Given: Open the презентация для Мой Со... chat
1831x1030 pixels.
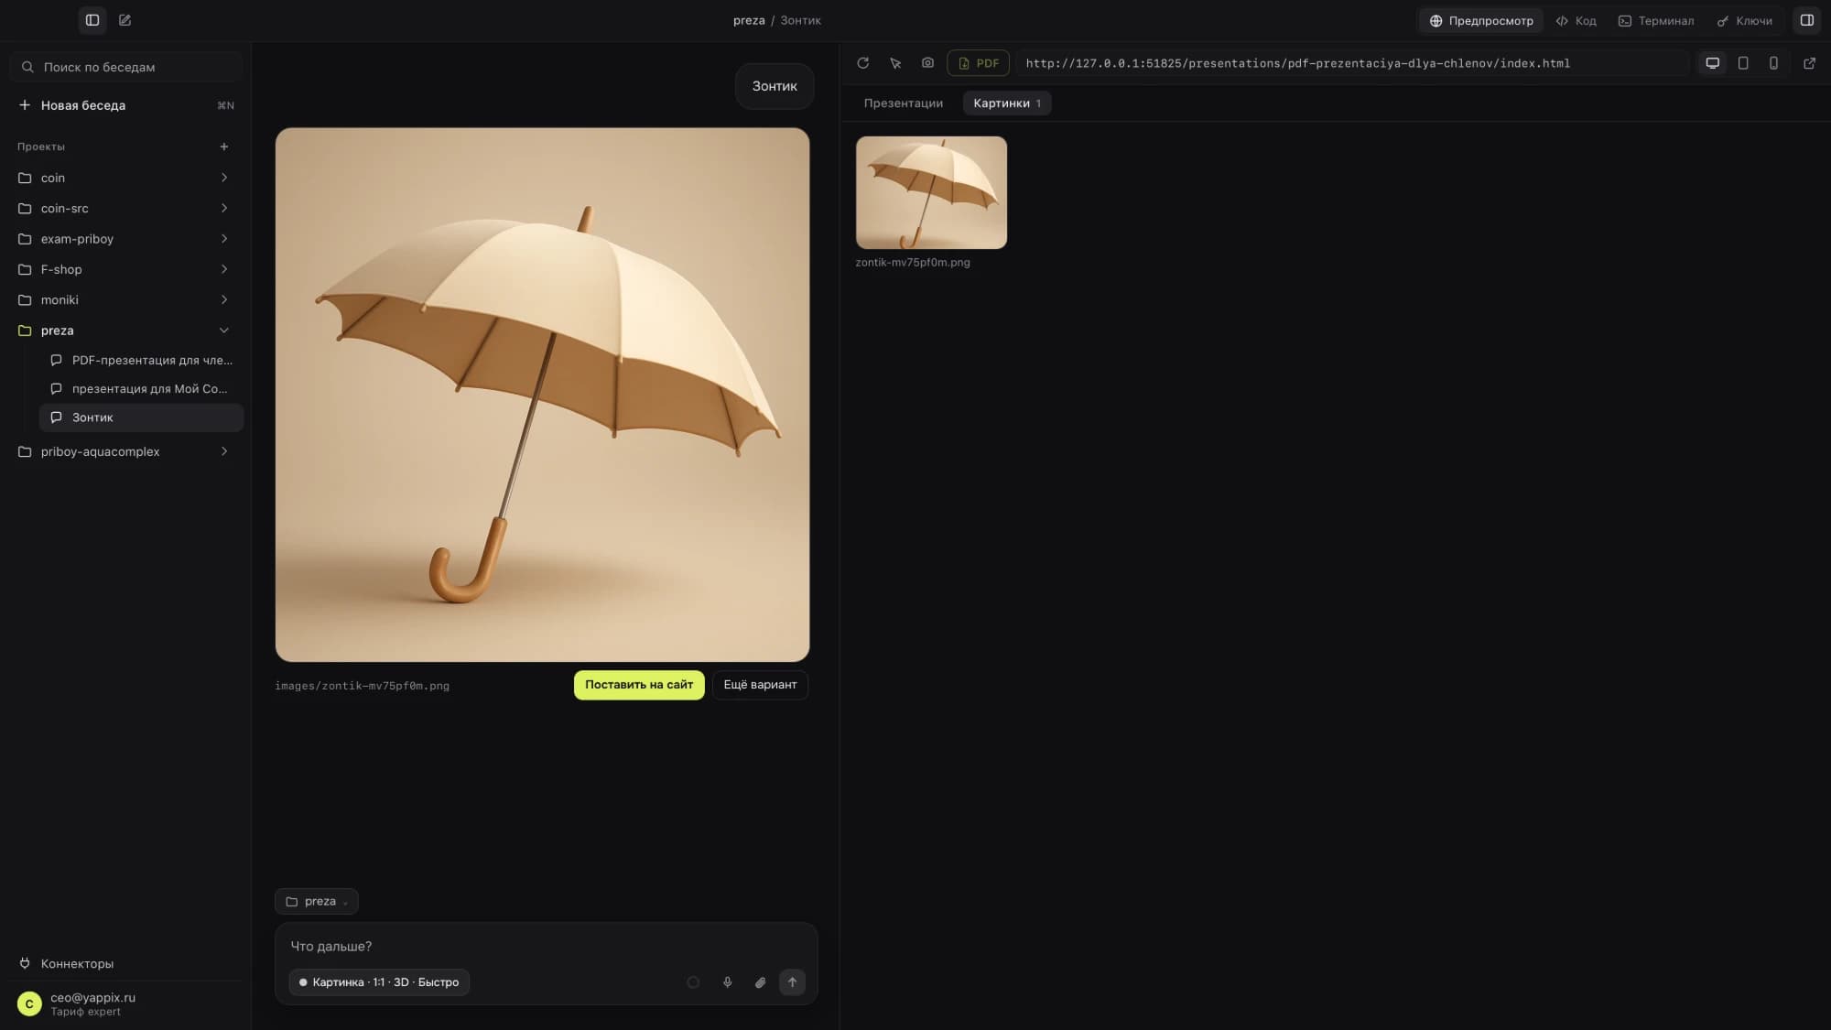Looking at the screenshot, I should coord(141,388).
